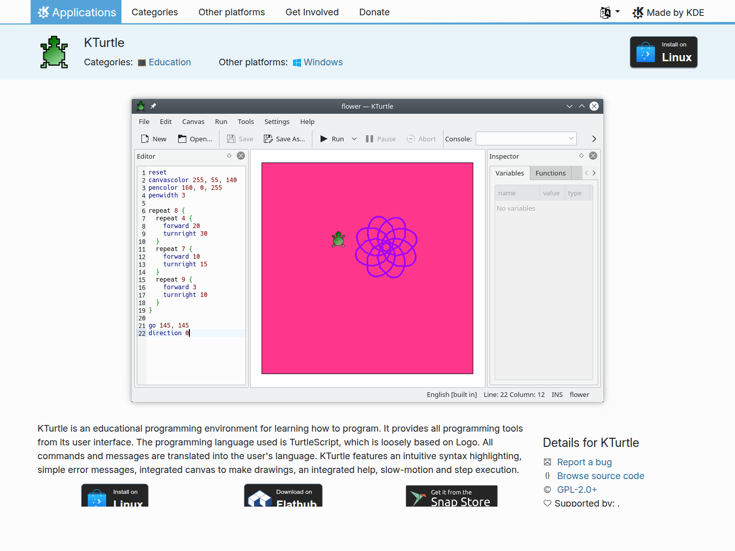The height and width of the screenshot is (551, 735).
Task: Click the pink drawing canvas
Action: tap(367, 268)
